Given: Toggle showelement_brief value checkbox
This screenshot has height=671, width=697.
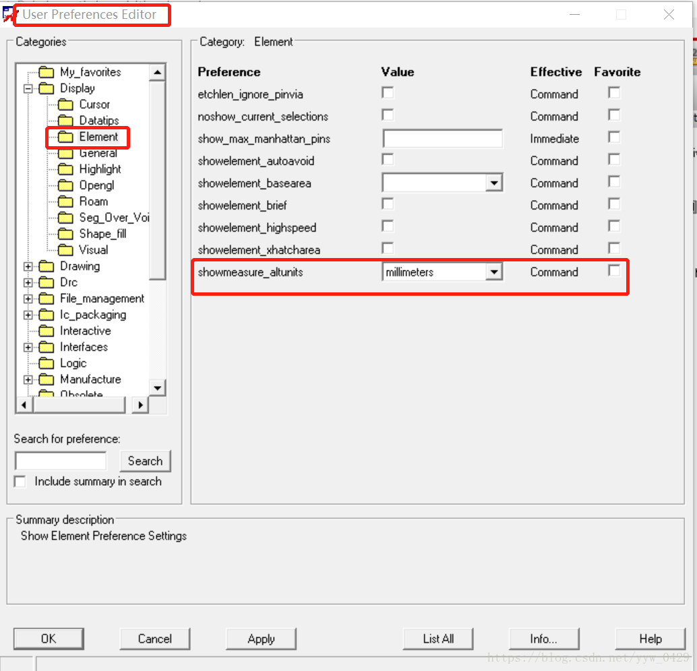Looking at the screenshot, I should [x=388, y=204].
